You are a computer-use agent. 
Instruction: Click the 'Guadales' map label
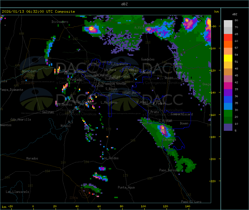(x=148, y=59)
